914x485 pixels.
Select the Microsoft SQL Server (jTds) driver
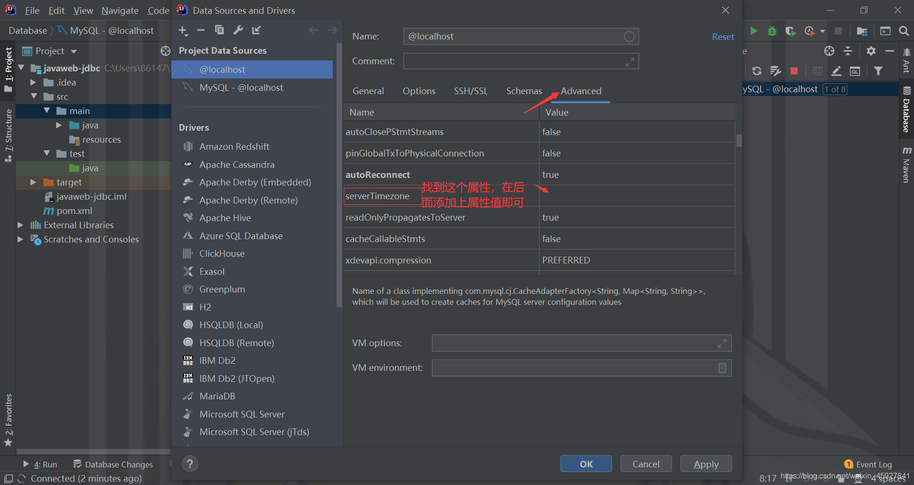(254, 432)
